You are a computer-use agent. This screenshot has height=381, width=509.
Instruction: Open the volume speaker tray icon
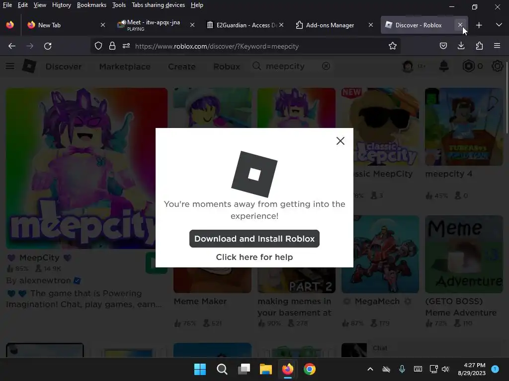click(445, 369)
